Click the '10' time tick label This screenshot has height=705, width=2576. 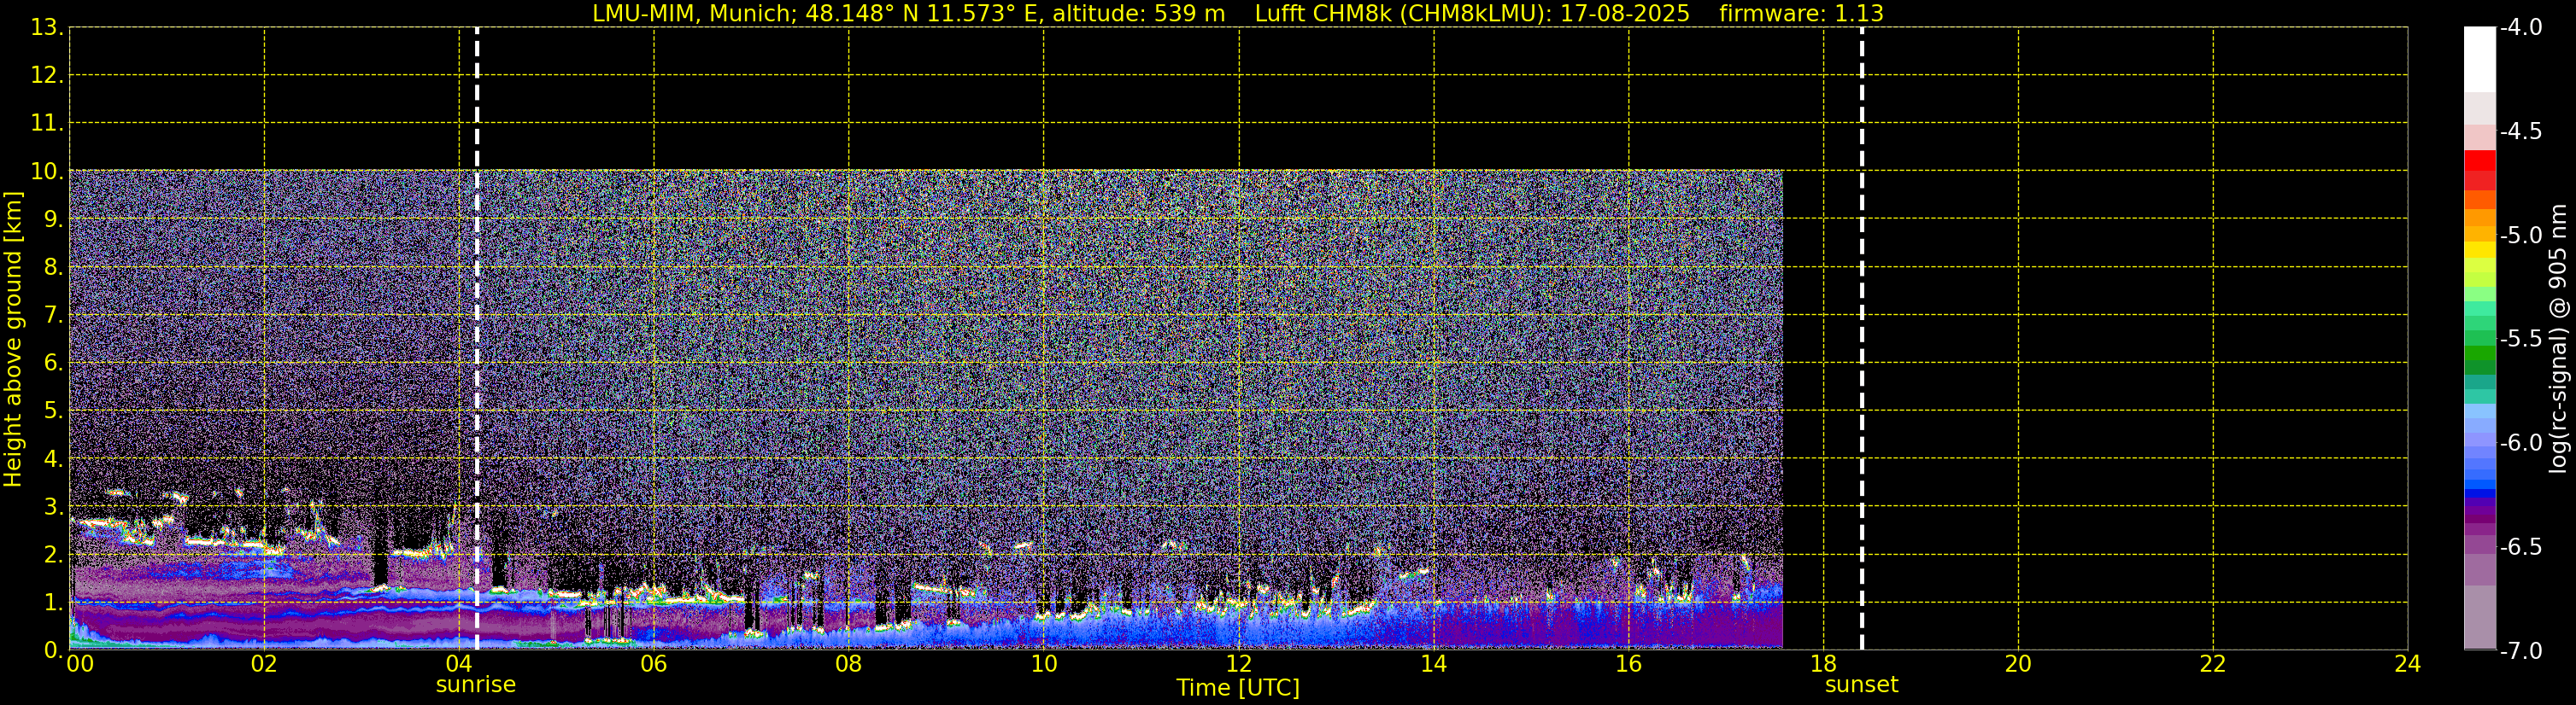(1044, 664)
